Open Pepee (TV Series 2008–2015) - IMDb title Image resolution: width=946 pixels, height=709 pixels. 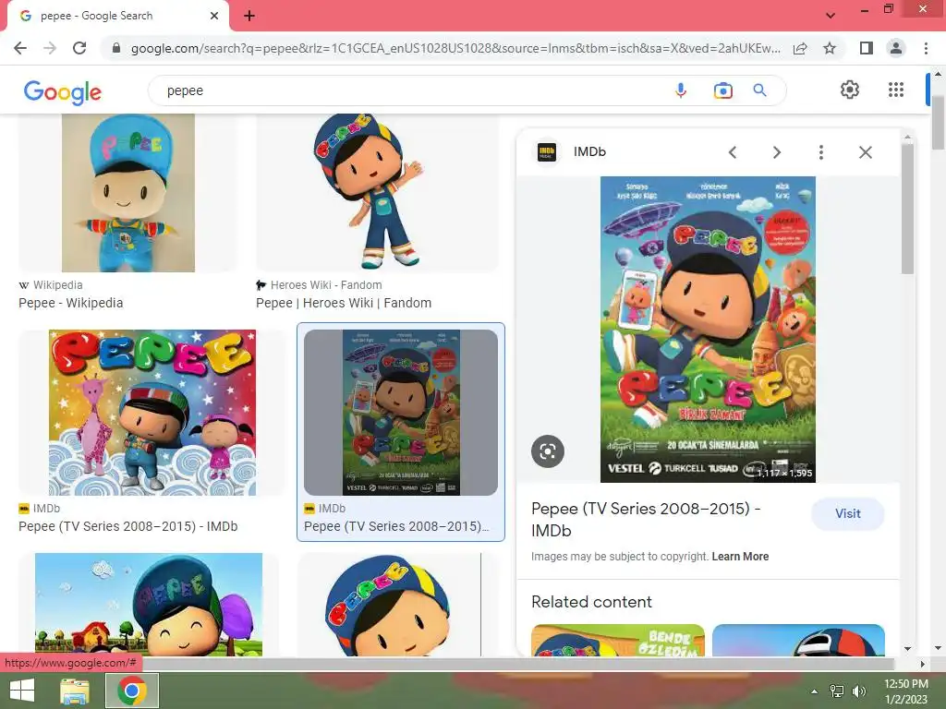point(646,519)
